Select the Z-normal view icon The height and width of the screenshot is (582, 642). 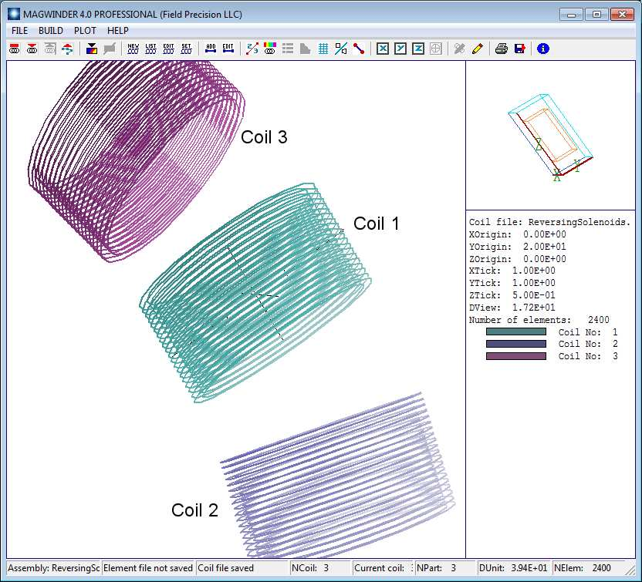tap(418, 49)
